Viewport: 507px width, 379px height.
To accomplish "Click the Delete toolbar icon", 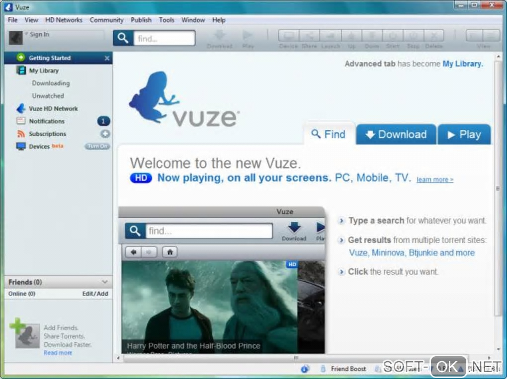I will click(x=434, y=36).
